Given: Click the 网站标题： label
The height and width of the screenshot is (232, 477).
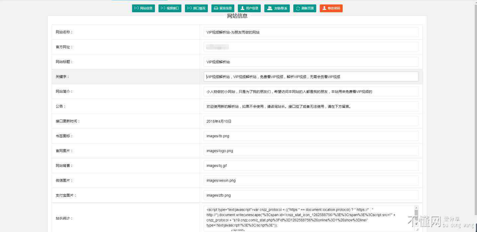Looking at the screenshot, I should 64,62.
